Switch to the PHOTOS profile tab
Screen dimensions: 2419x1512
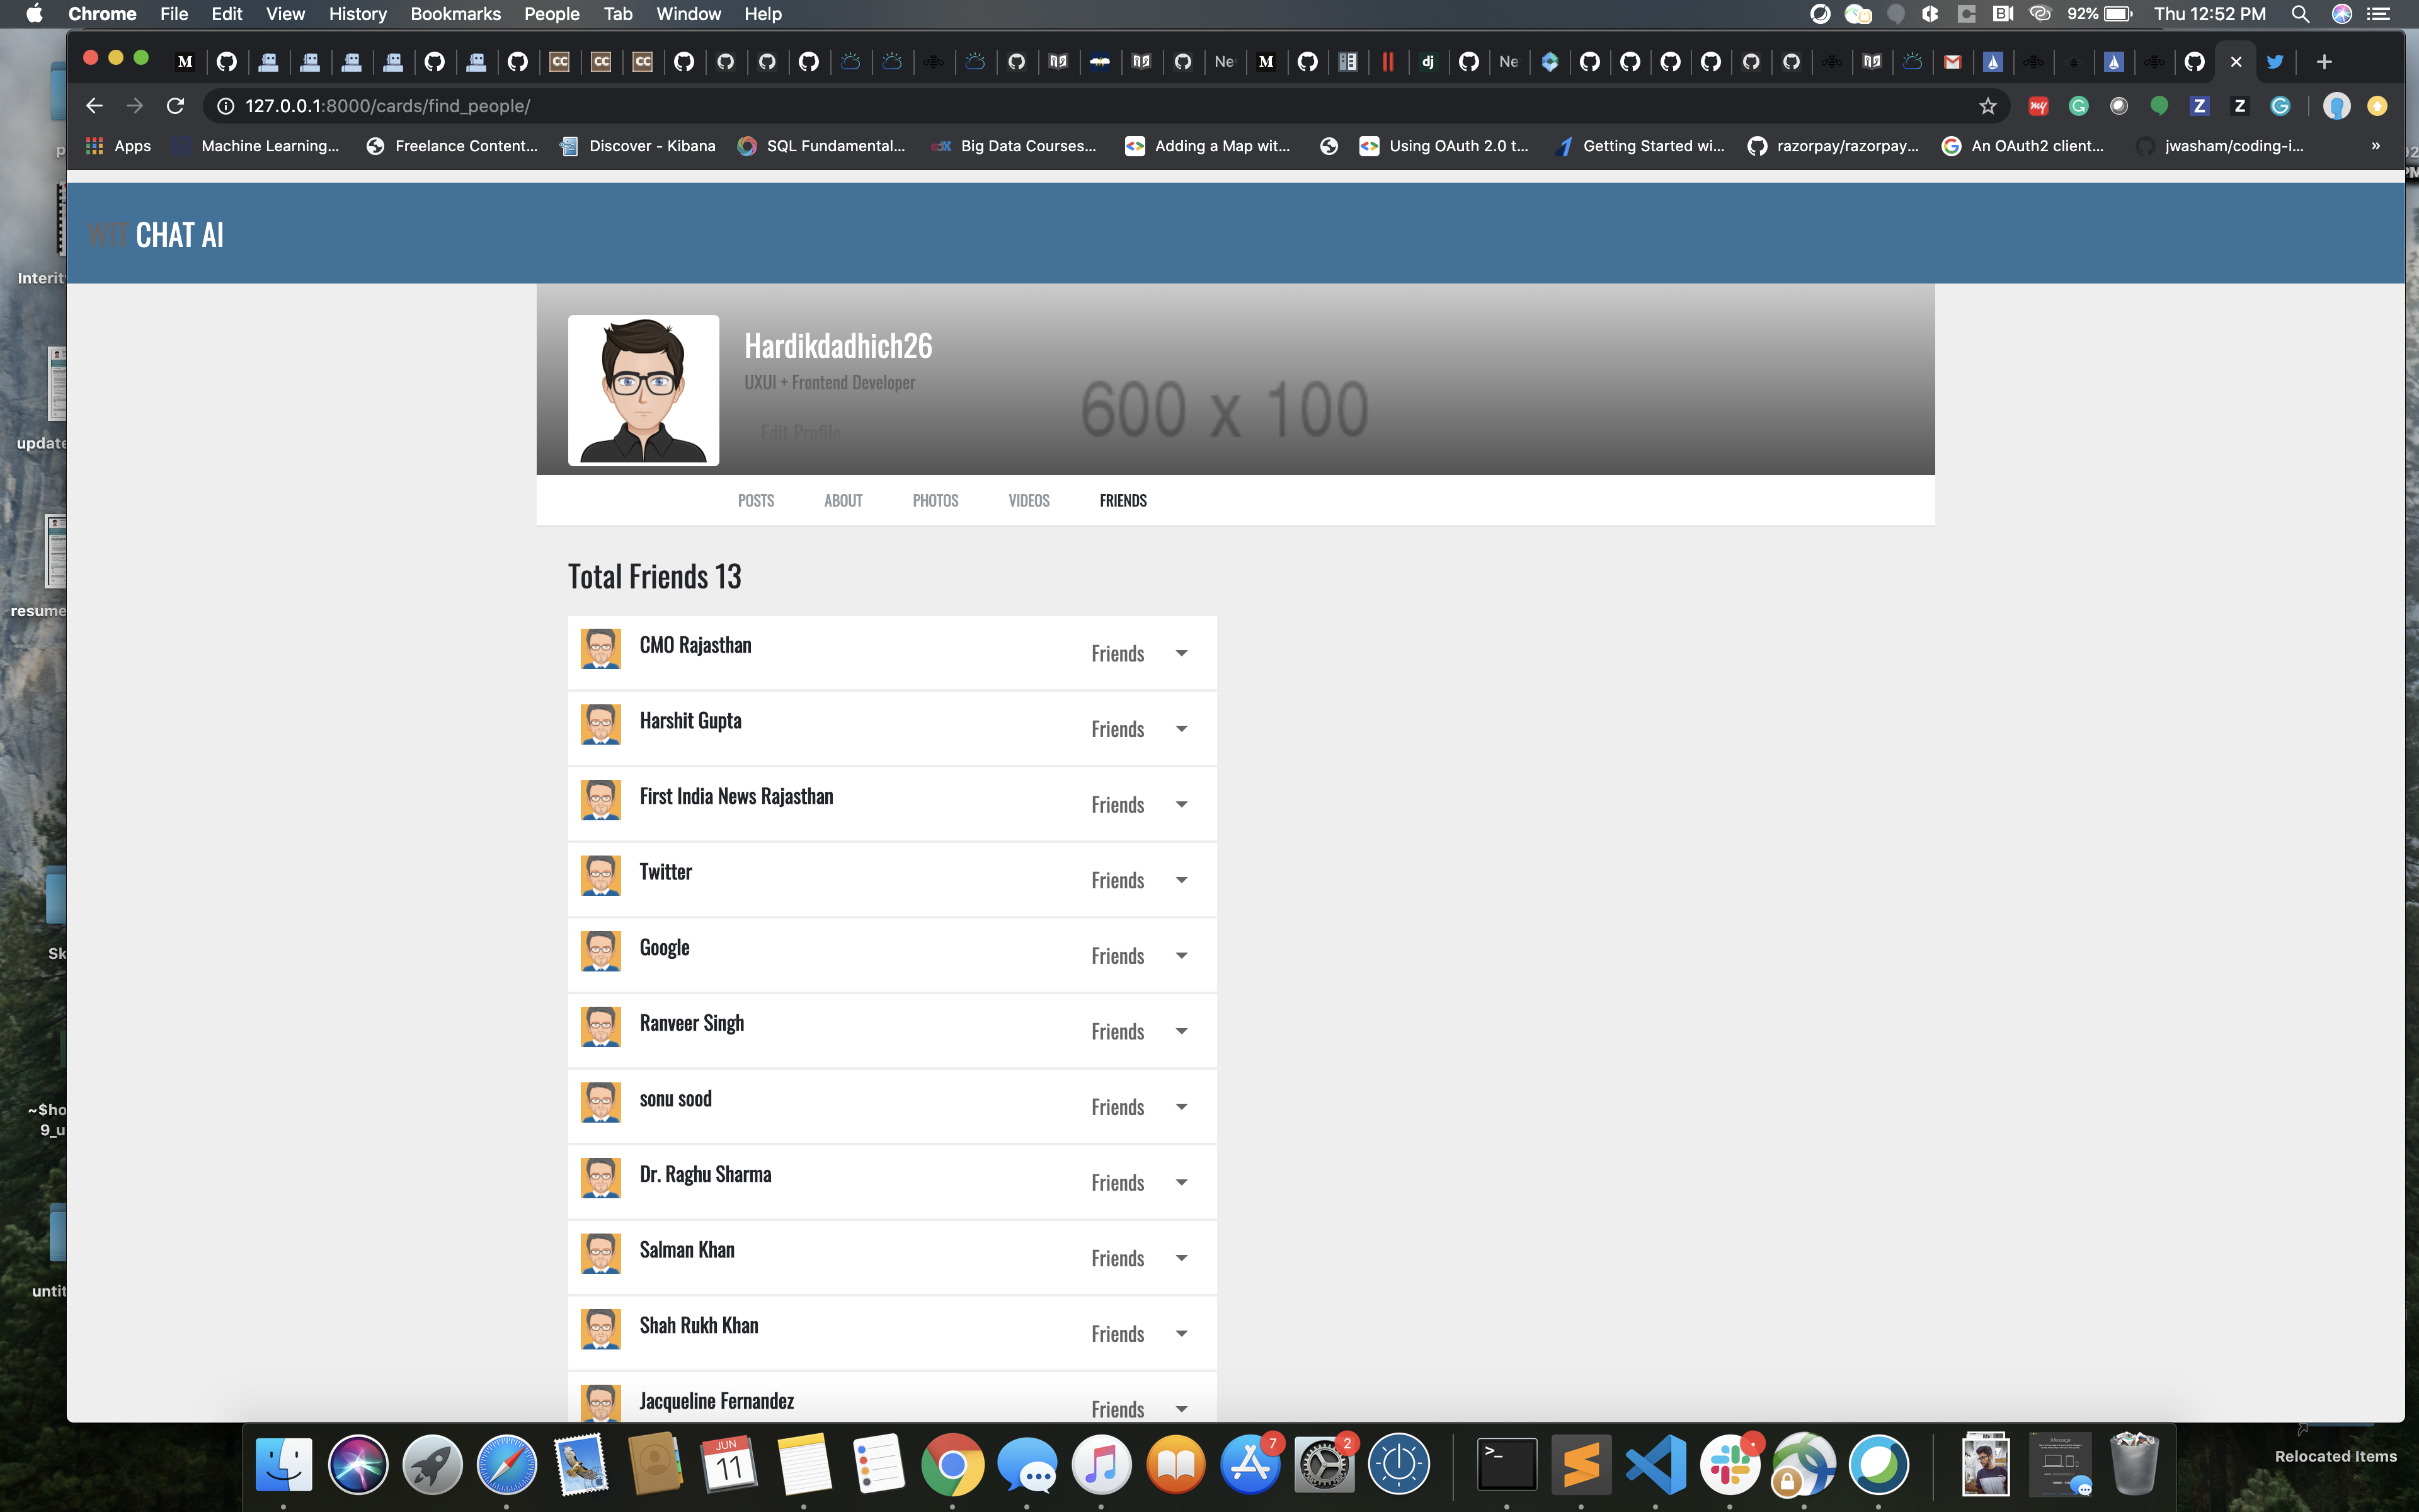point(935,501)
